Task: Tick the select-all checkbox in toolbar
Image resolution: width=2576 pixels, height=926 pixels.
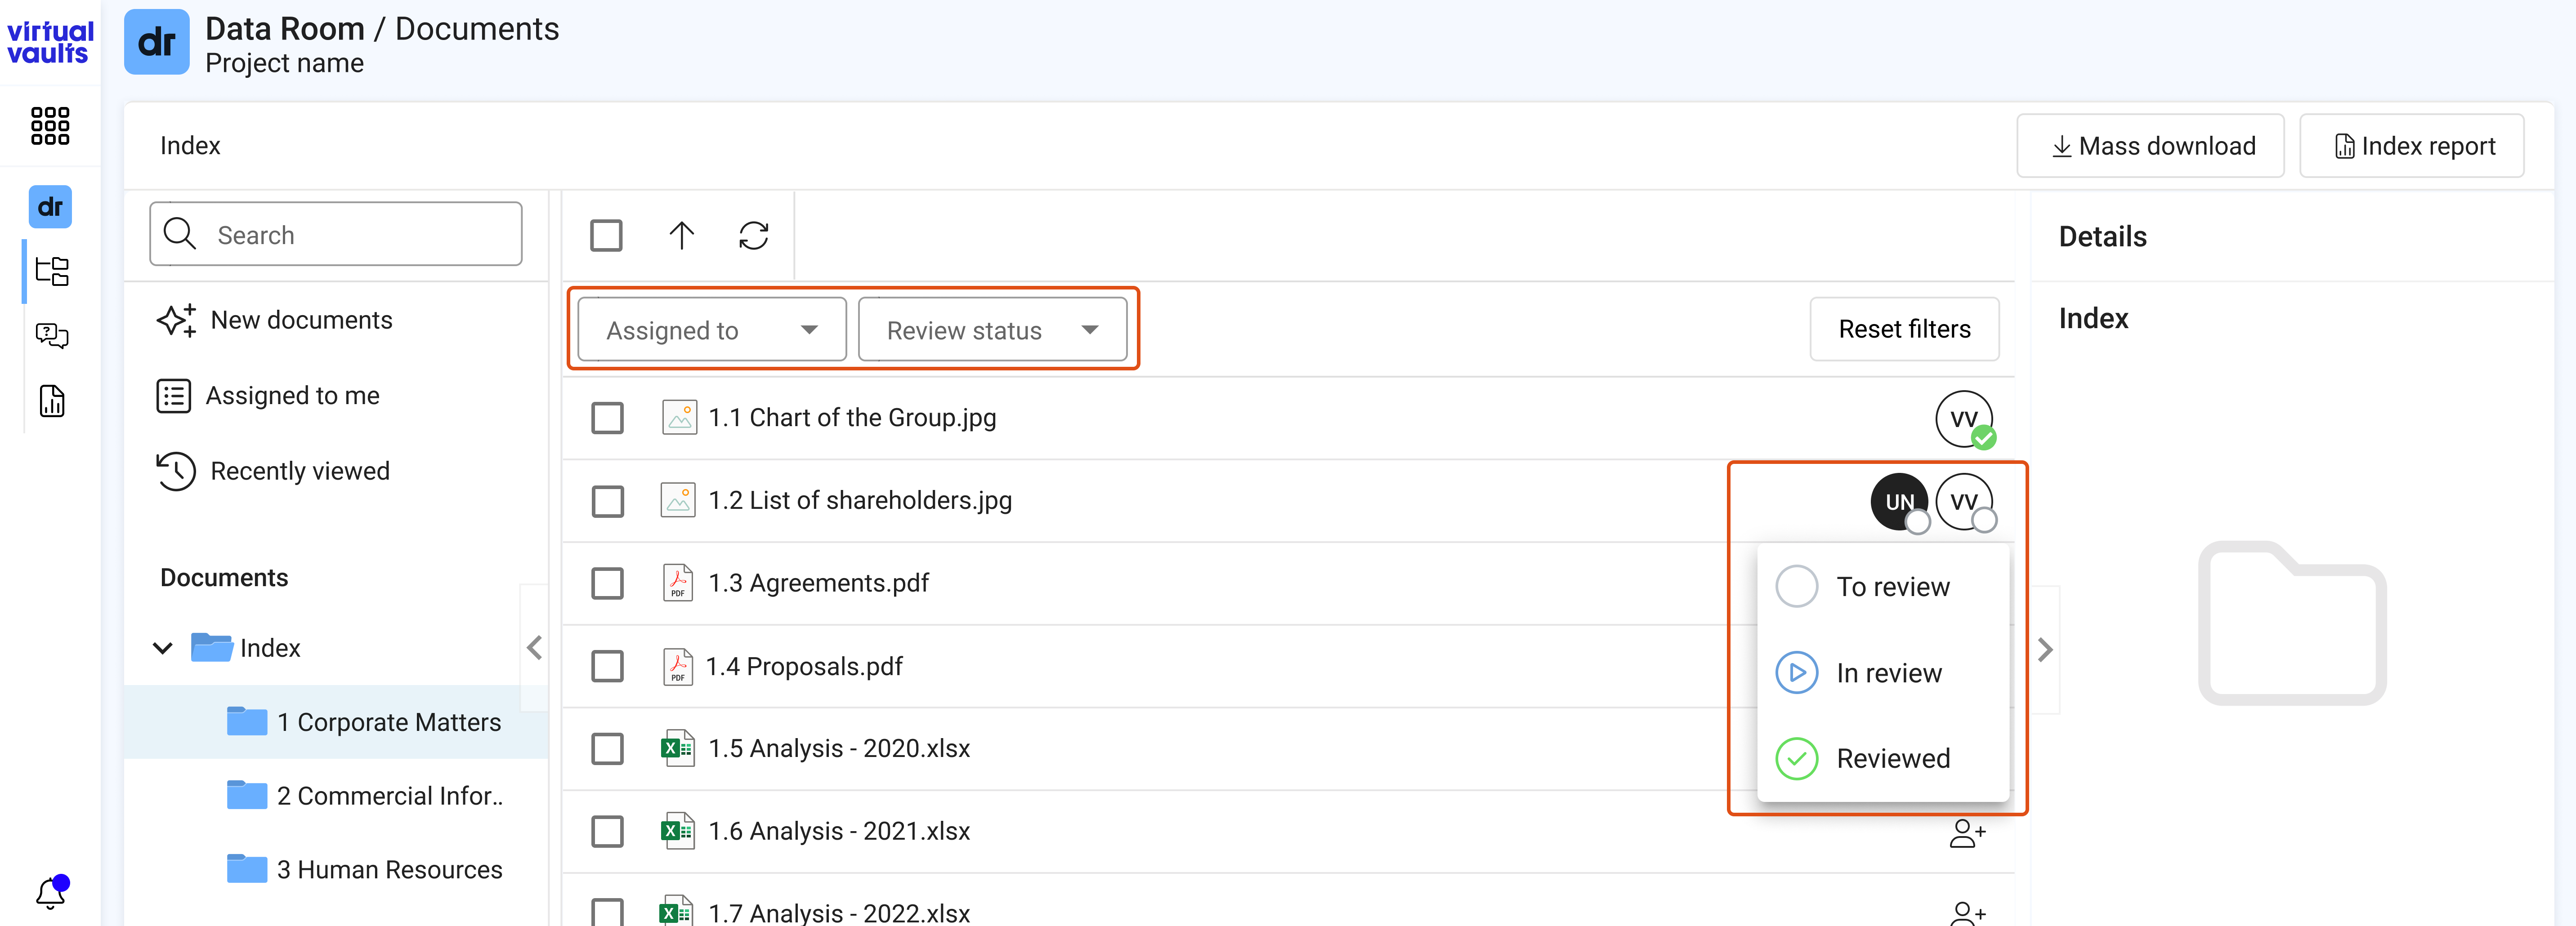Action: pyautogui.click(x=606, y=236)
